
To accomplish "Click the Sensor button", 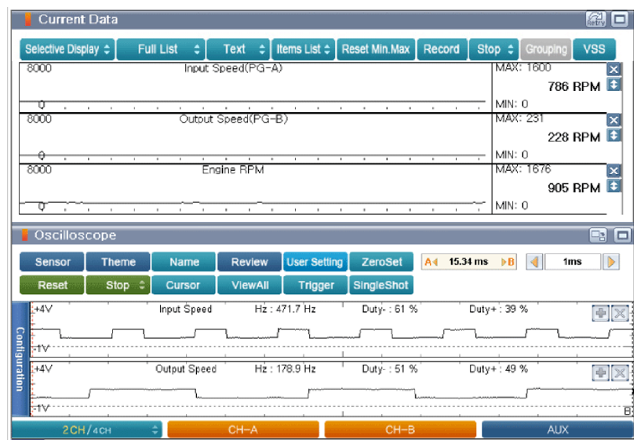I will pyautogui.click(x=53, y=262).
